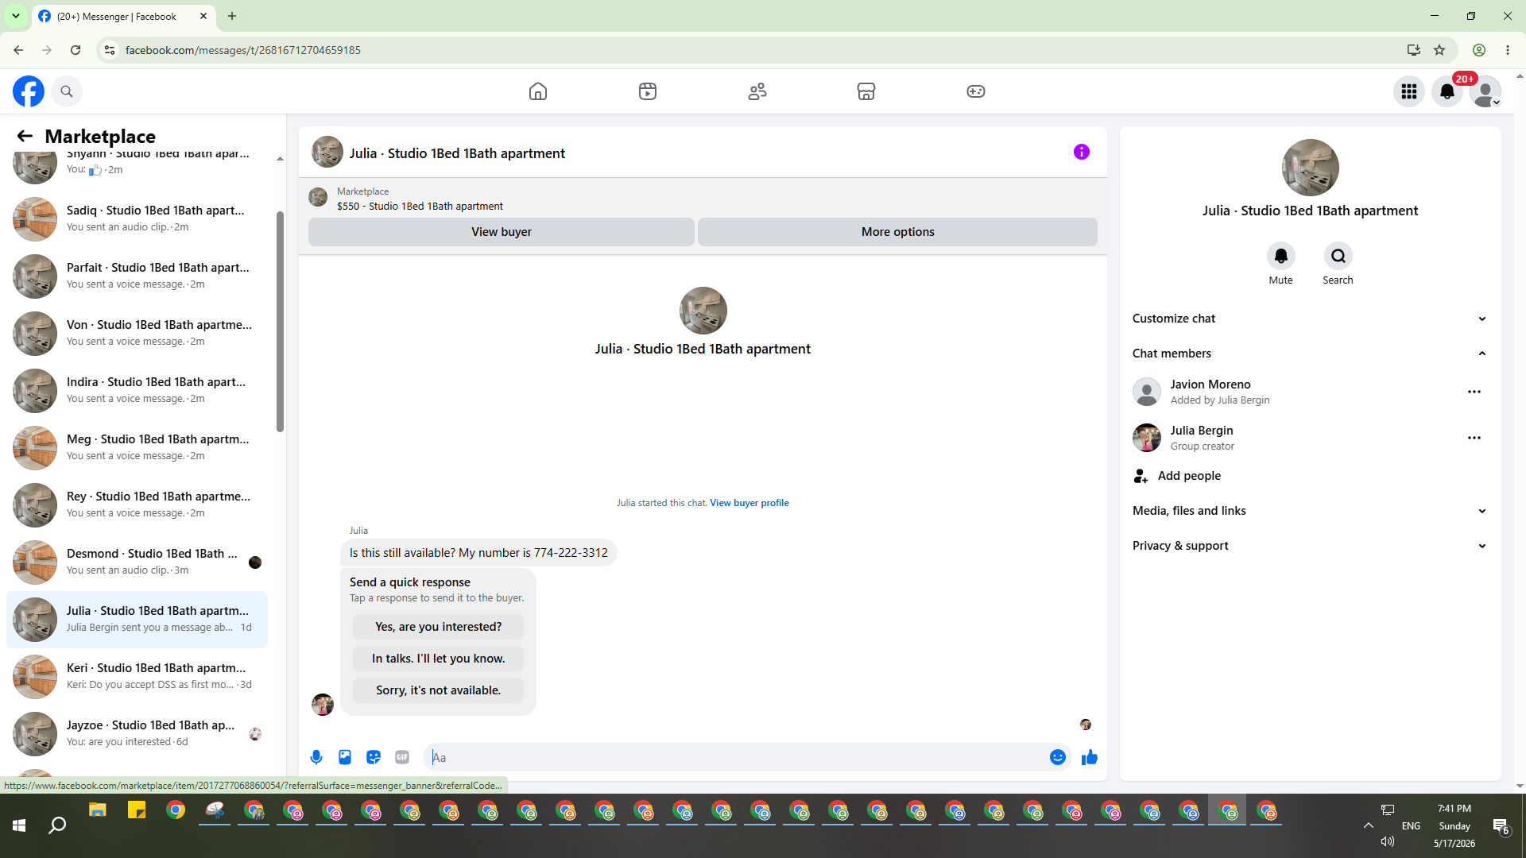The image size is (1526, 858).
Task: Open the Windows Start menu
Action: 19,826
